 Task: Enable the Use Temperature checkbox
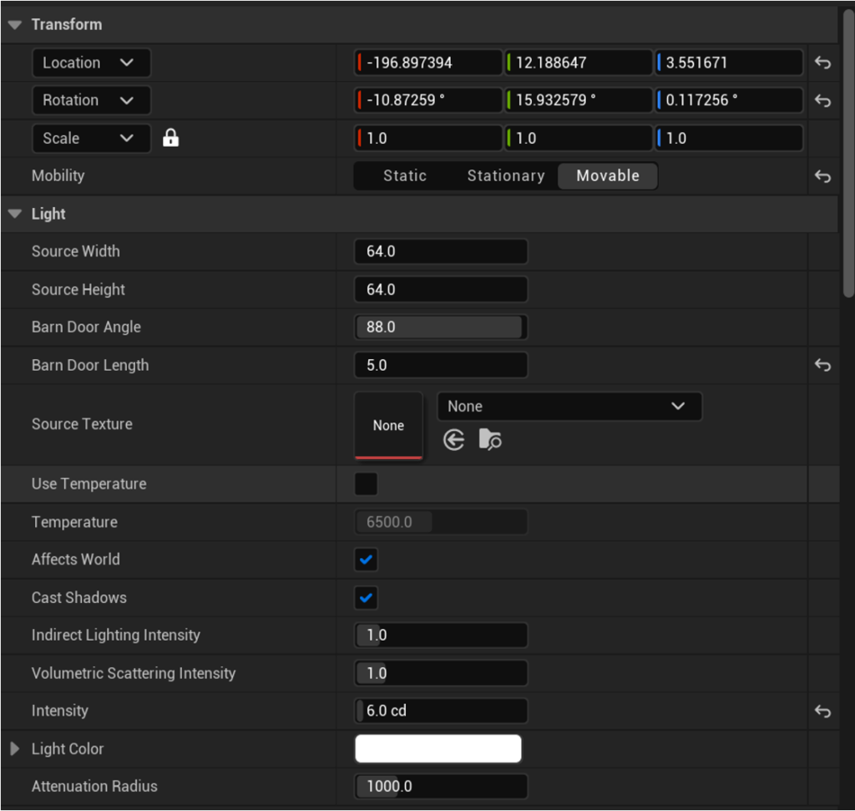coord(366,484)
